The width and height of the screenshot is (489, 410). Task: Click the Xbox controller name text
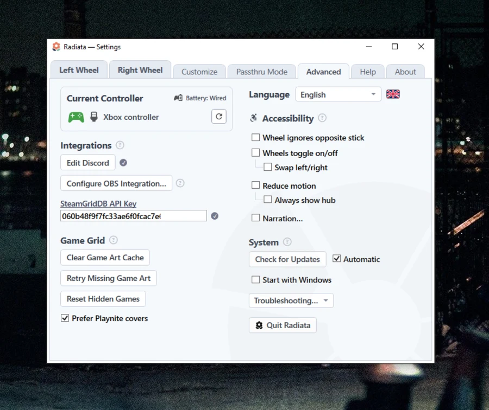pyautogui.click(x=131, y=117)
